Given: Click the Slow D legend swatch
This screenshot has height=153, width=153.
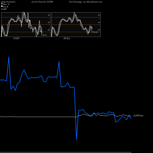Looking at the screenshot, I should point(2,4).
